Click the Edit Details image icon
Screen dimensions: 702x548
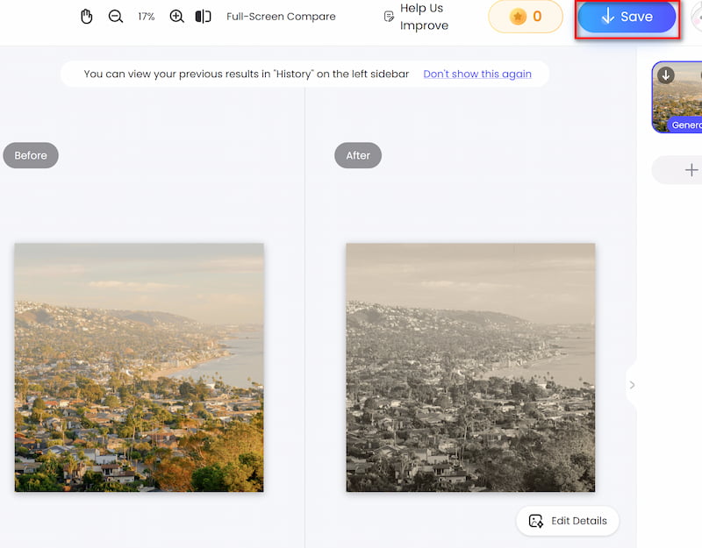pos(536,521)
